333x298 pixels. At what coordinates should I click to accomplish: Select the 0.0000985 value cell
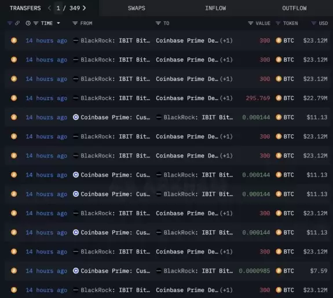[254, 271]
